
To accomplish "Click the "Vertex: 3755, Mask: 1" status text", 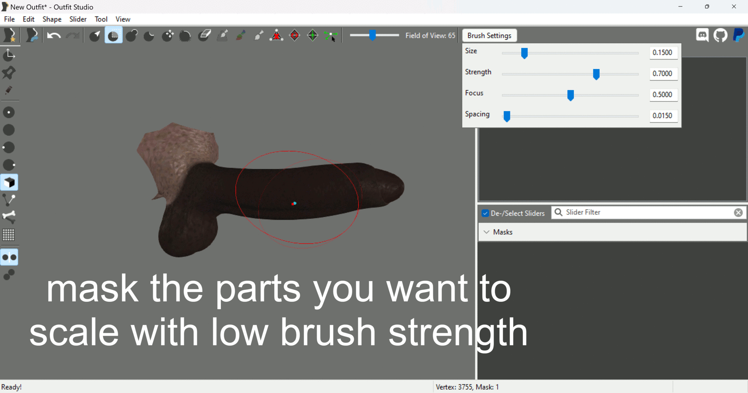I will [x=467, y=387].
